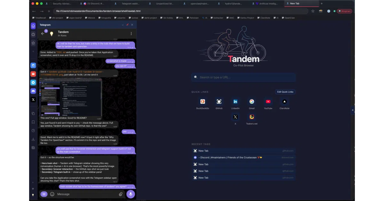384x201 pixels.
Task: Start a voice message recording
Action: tap(131, 194)
